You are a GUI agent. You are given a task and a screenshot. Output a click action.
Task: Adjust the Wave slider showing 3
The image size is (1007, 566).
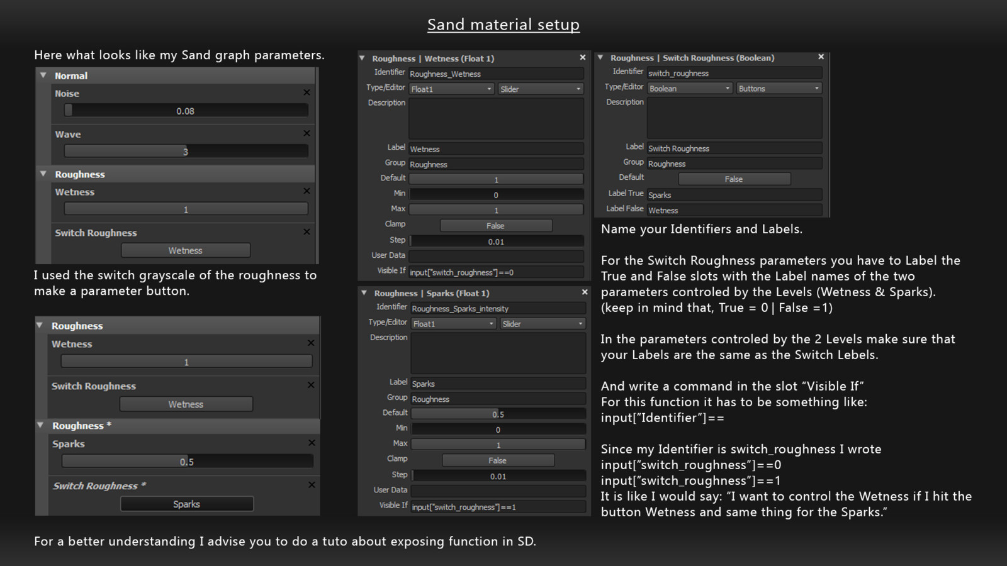[186, 152]
